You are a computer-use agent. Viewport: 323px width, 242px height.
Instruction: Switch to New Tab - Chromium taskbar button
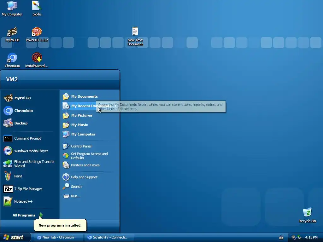(x=58, y=237)
